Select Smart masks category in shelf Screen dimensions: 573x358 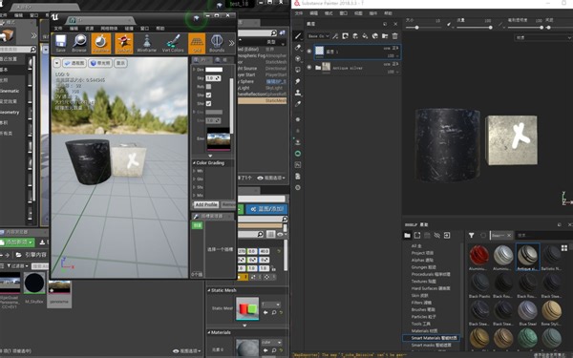(432, 345)
